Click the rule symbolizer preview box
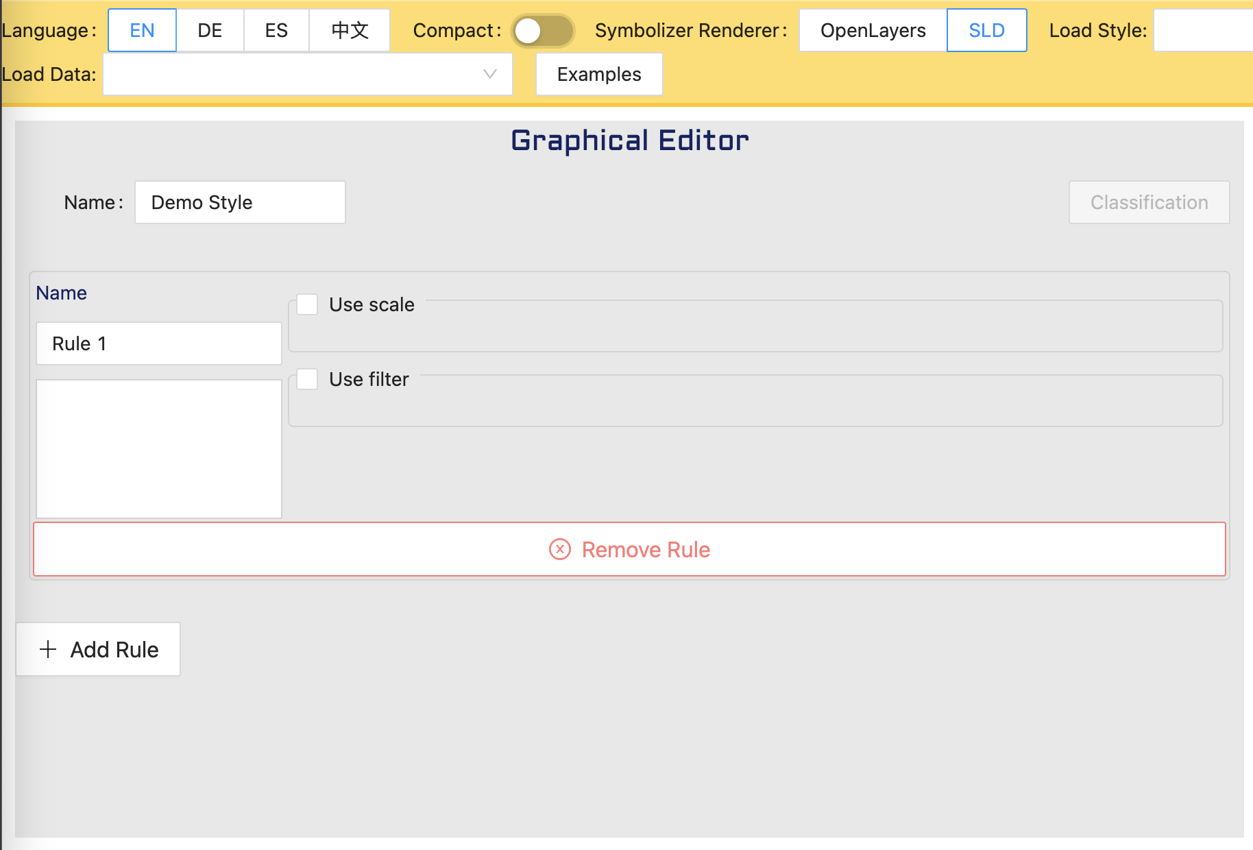This screenshot has height=850, width=1253. [159, 449]
